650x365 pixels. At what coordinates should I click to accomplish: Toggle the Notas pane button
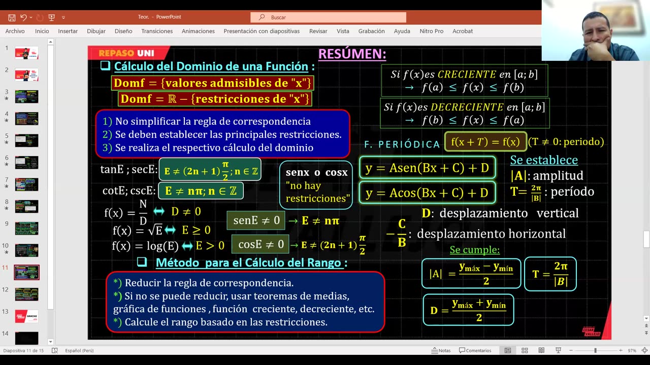pos(441,350)
